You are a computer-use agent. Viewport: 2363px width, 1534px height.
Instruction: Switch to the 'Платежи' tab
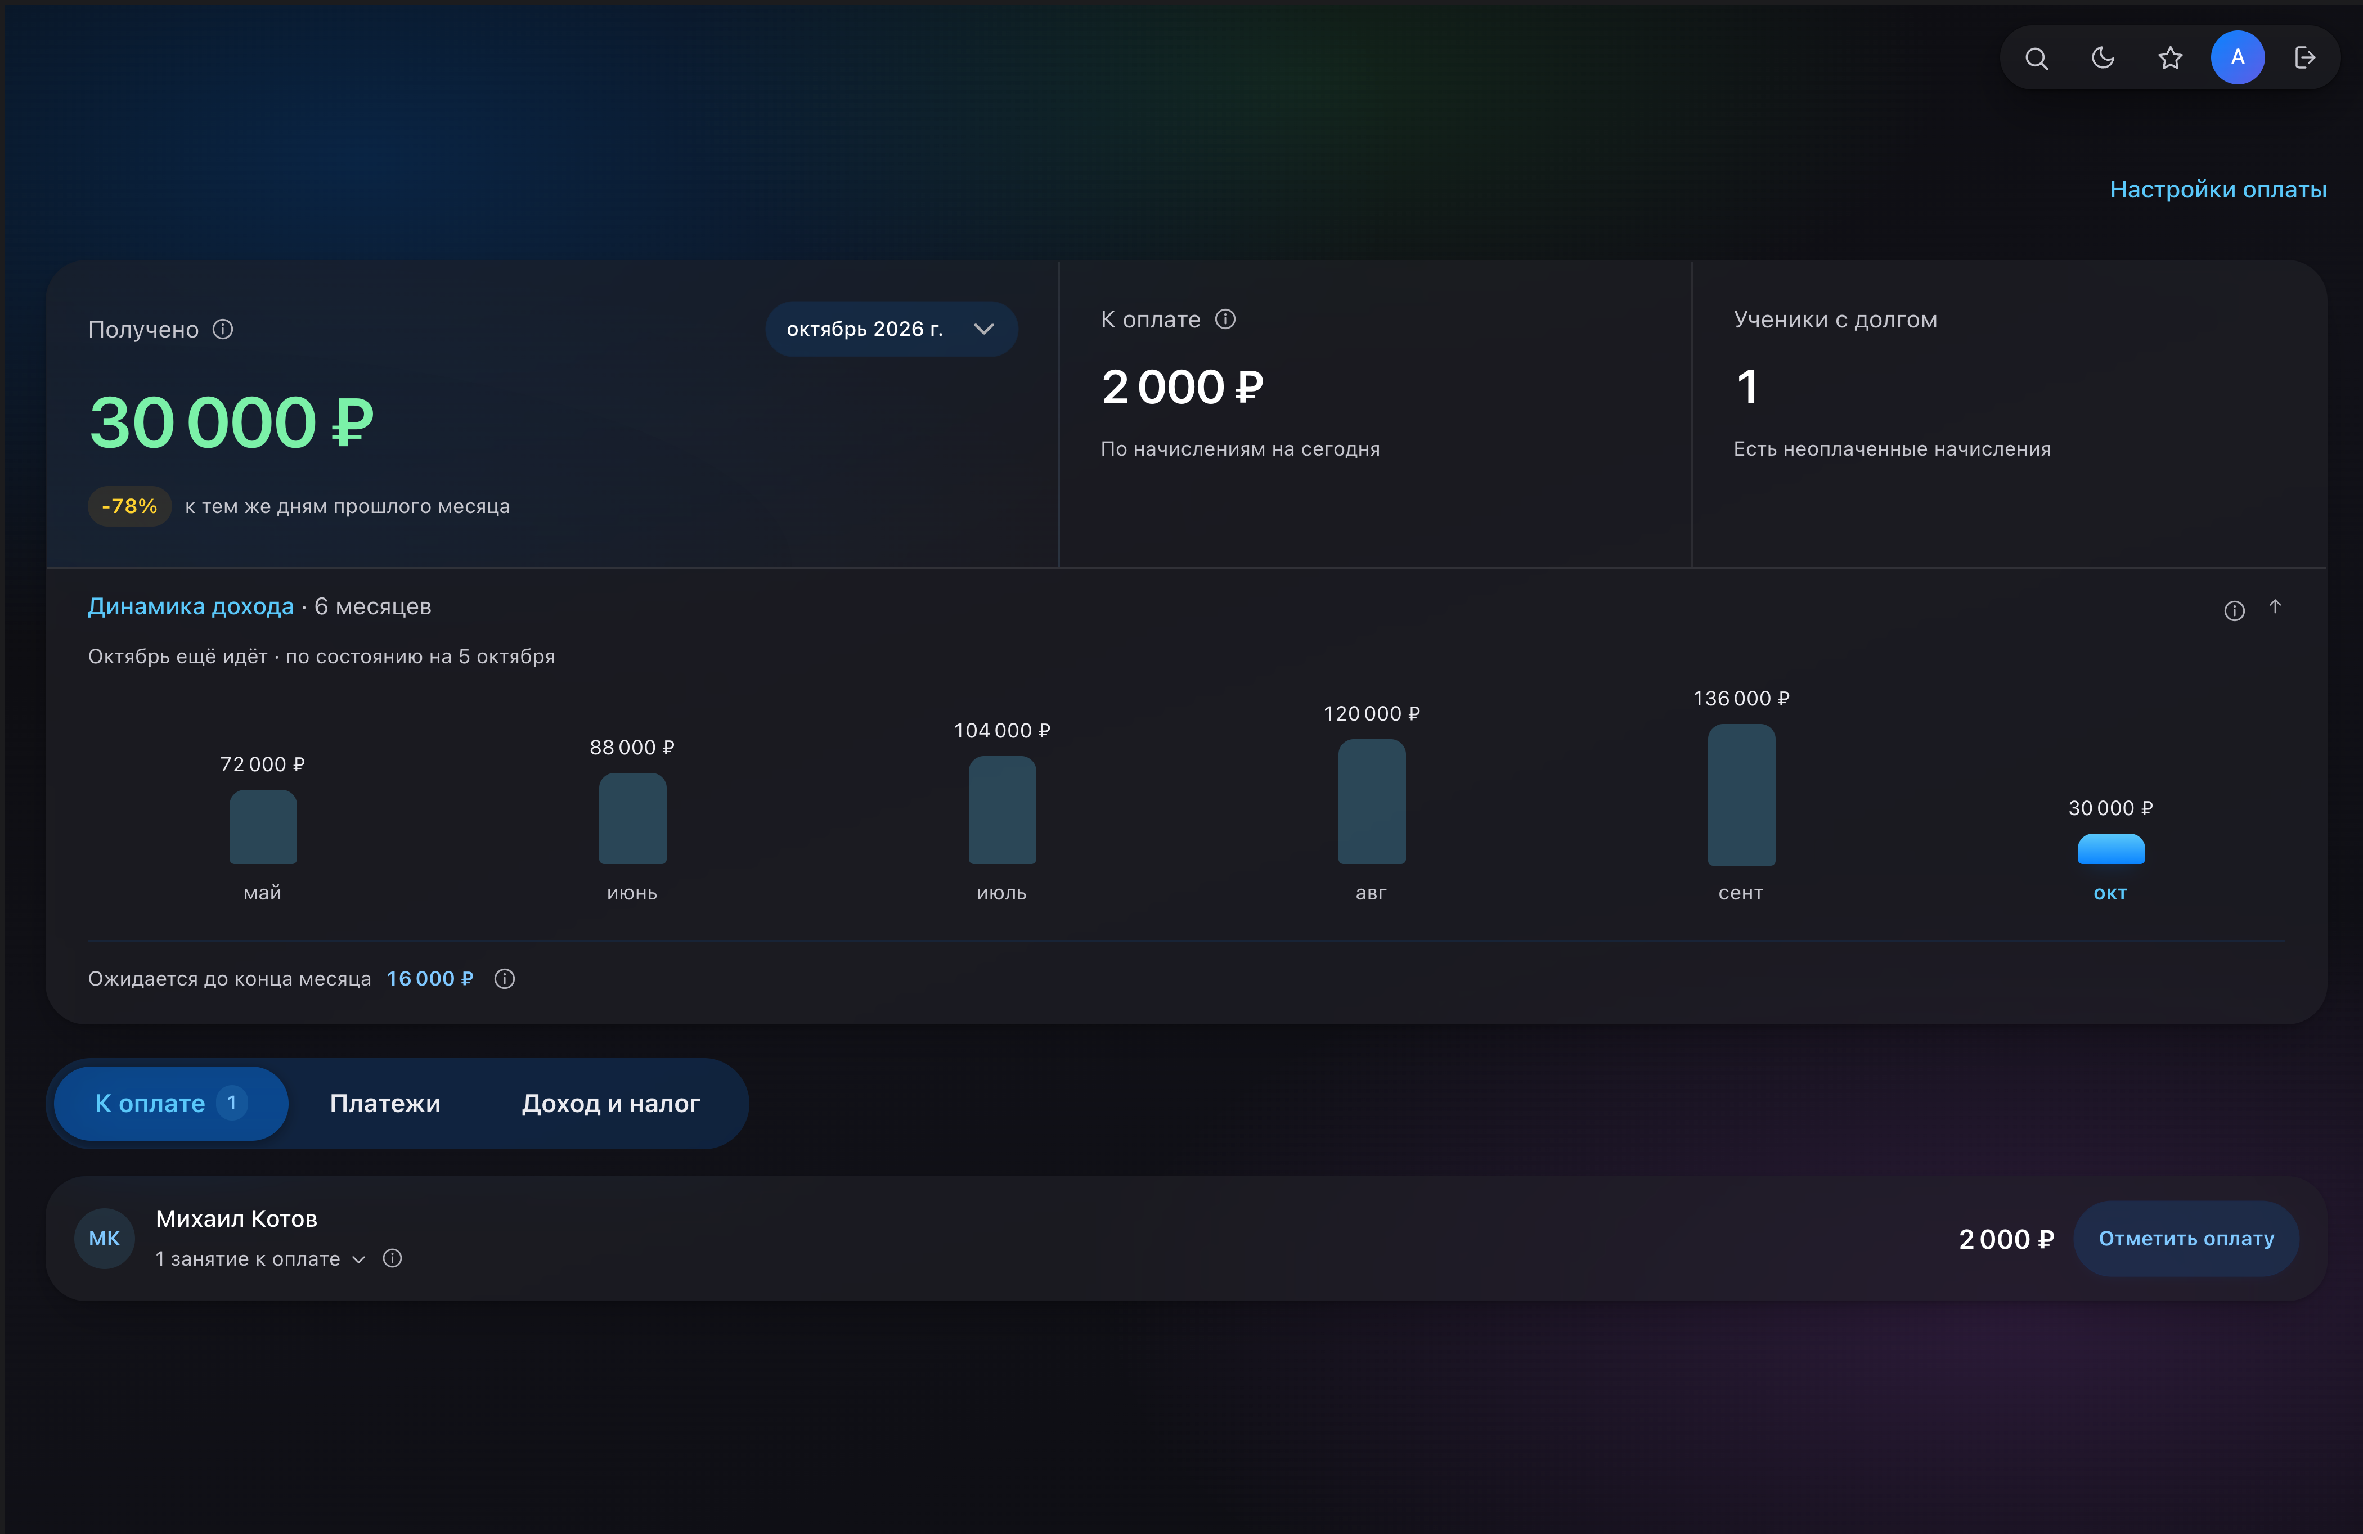click(385, 1103)
